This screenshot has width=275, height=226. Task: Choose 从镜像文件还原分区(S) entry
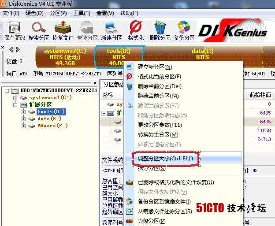tap(184, 211)
